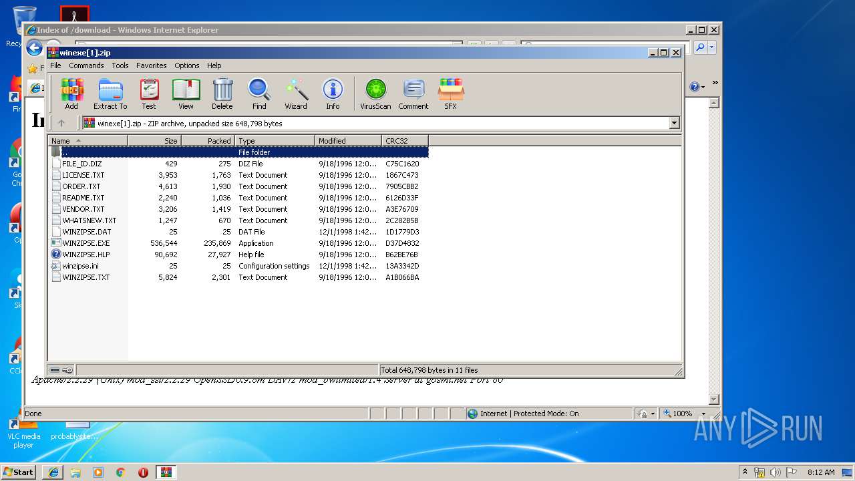Screen dimensions: 855x481
Task: Sort by the Modified column header
Action: pos(348,141)
